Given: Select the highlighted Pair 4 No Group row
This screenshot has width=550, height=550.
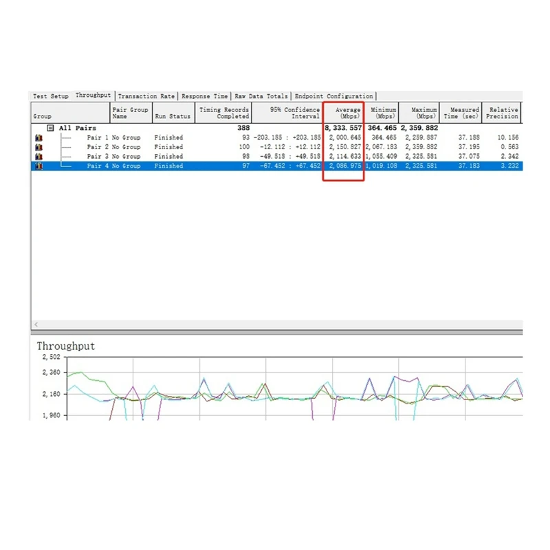Looking at the screenshot, I should coord(277,166).
